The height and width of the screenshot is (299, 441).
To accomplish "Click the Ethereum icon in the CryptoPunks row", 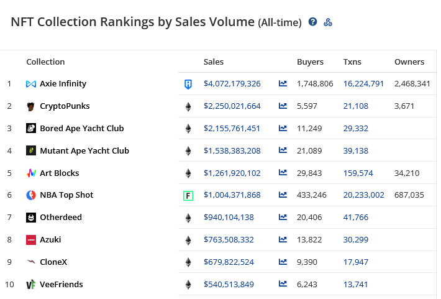I will click(x=188, y=106).
